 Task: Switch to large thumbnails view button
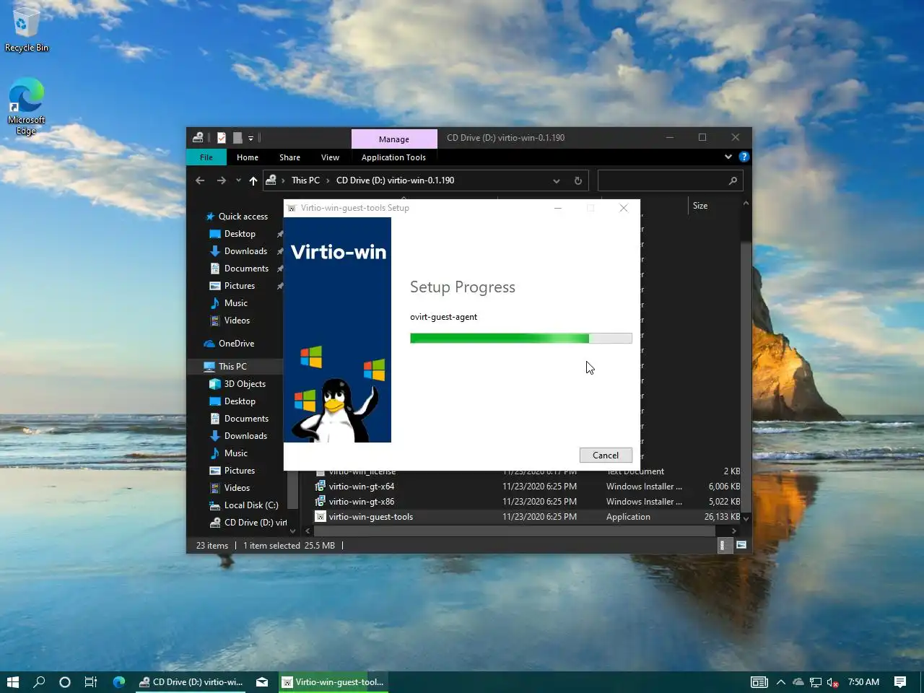coord(741,546)
